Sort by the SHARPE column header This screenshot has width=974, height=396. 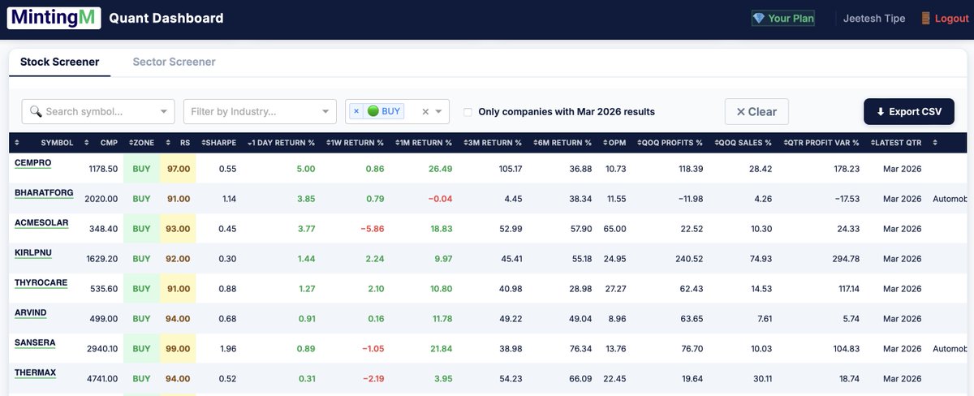click(219, 143)
